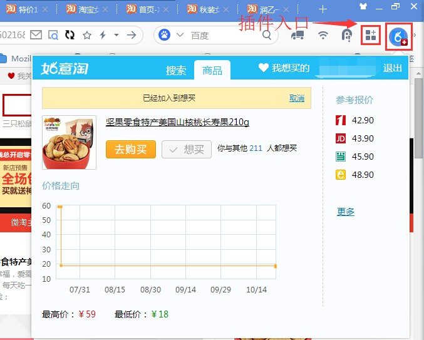Open the extensions grid icon
This screenshot has height=340, width=424.
[371, 35]
